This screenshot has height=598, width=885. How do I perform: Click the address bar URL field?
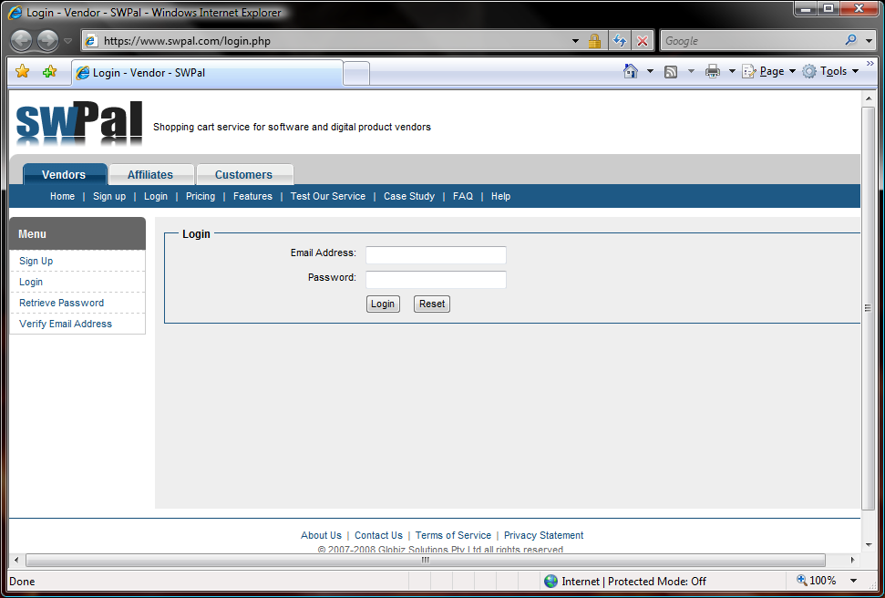pos(326,41)
